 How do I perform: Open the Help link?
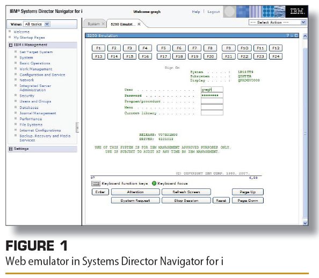196,12
